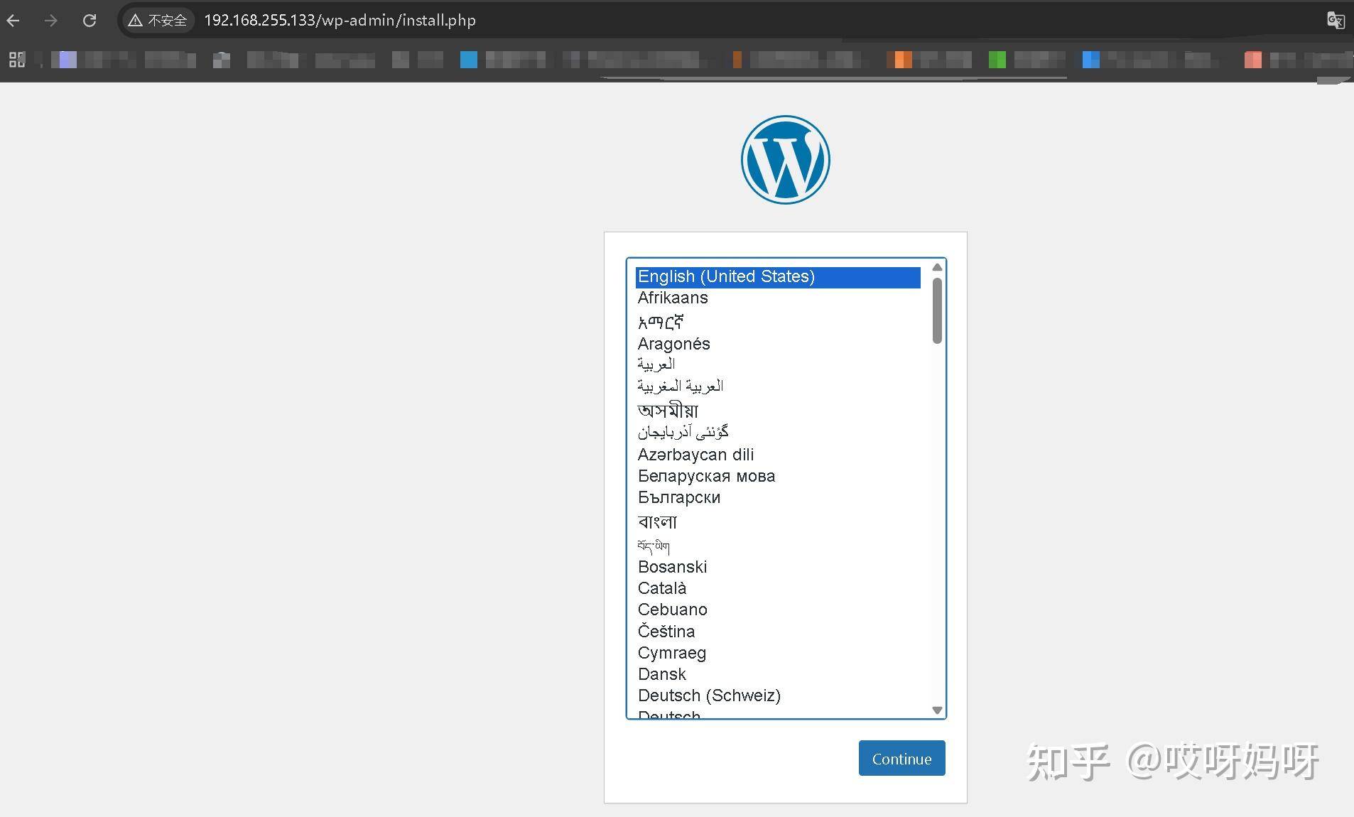Select the বাংলা Bengali option
This screenshot has height=817, width=1354.
(778, 522)
